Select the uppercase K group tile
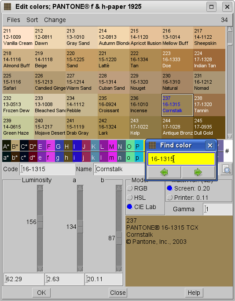This screenshot has height=301, width=235. [95, 147]
